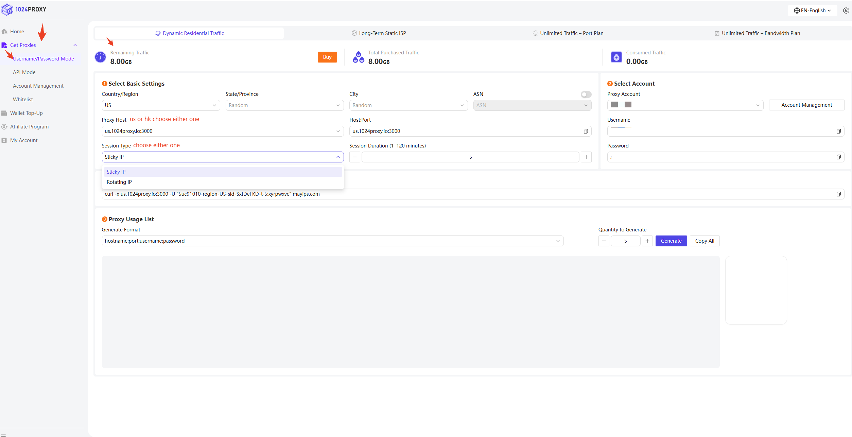Image resolution: width=852 pixels, height=437 pixels.
Task: Copy the curl command icon
Action: (x=838, y=194)
